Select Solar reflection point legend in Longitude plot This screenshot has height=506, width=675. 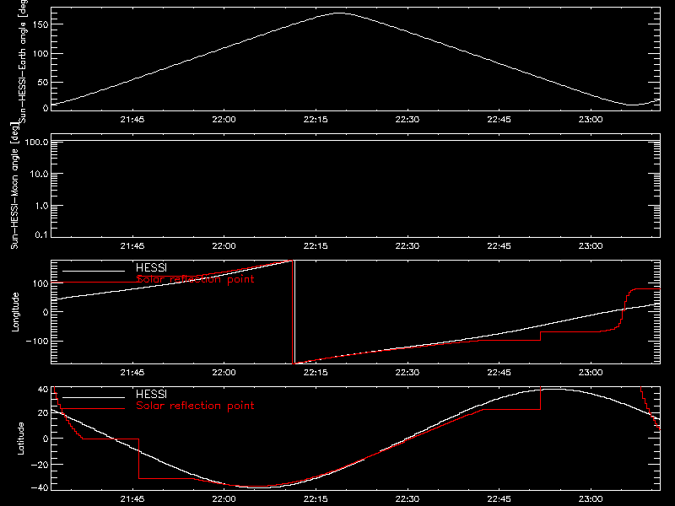point(195,279)
